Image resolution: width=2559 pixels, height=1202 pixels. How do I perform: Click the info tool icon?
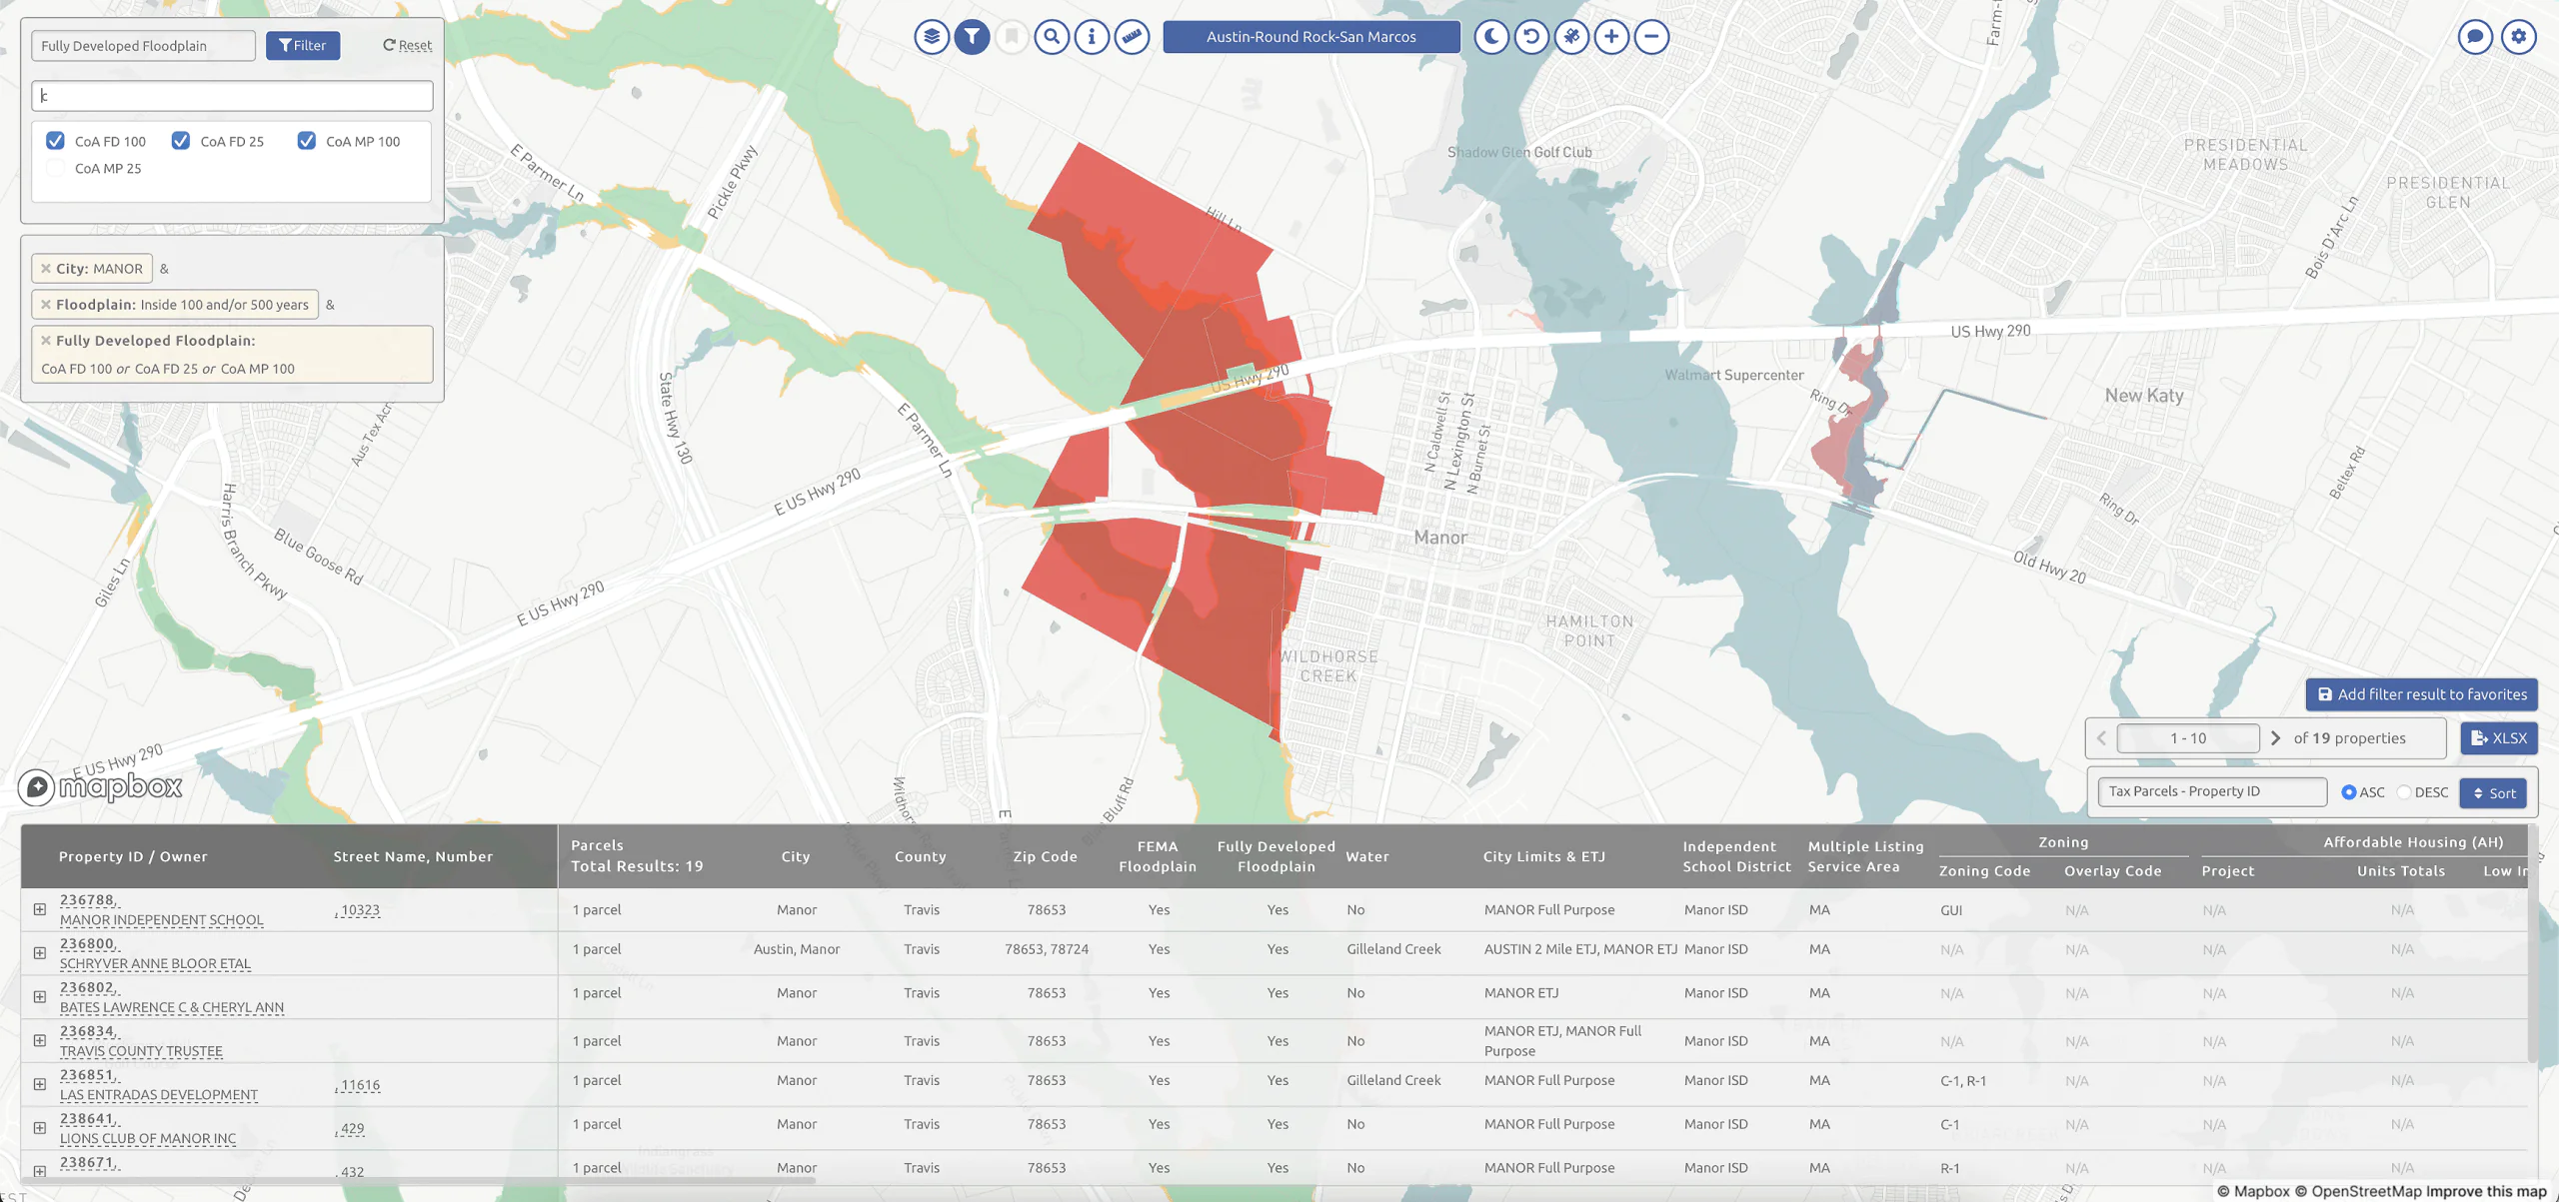[x=1092, y=37]
